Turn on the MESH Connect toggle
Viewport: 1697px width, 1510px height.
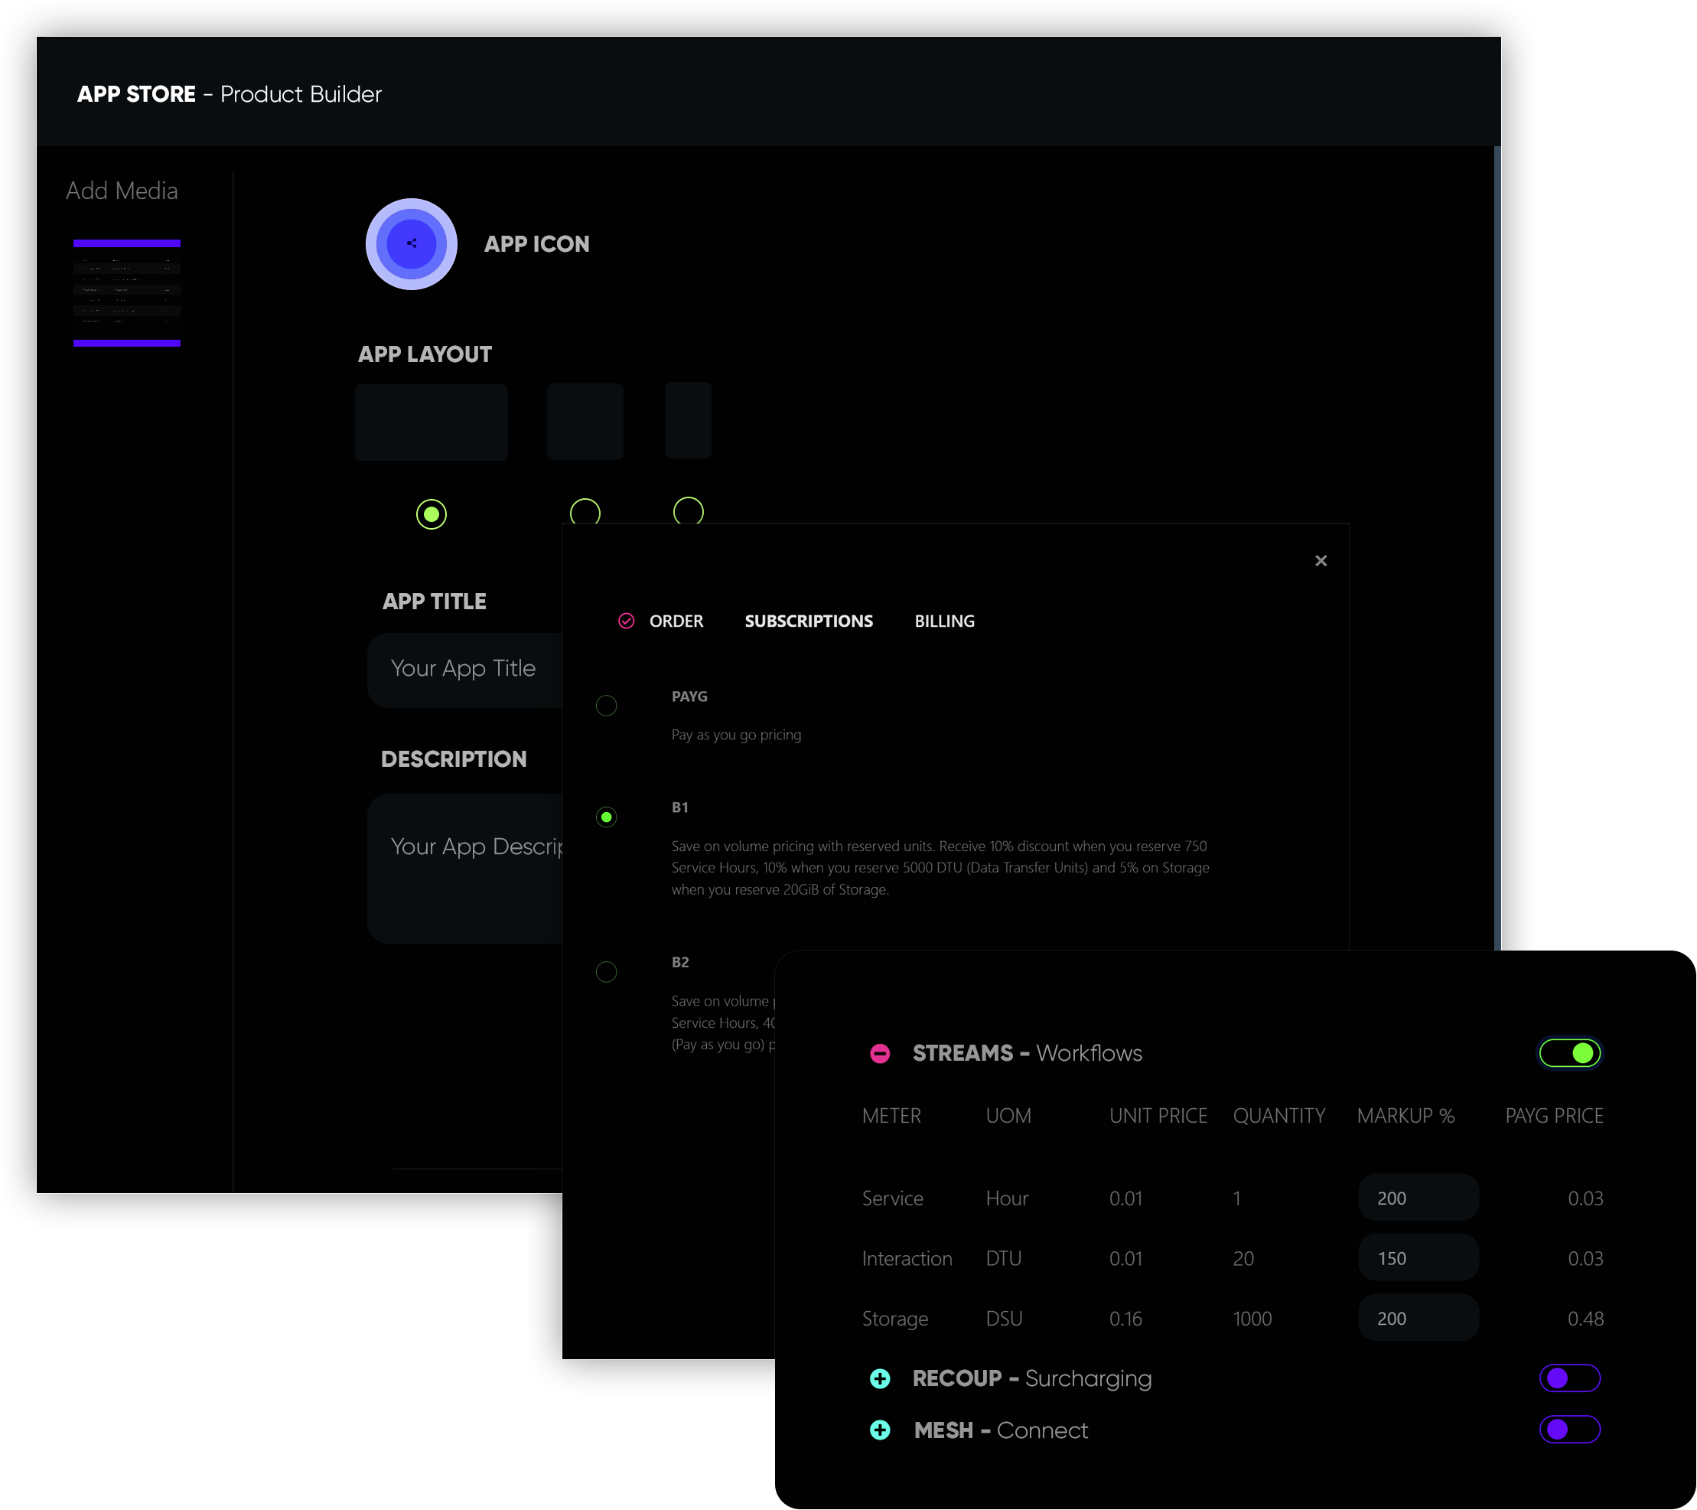[x=1568, y=1430]
